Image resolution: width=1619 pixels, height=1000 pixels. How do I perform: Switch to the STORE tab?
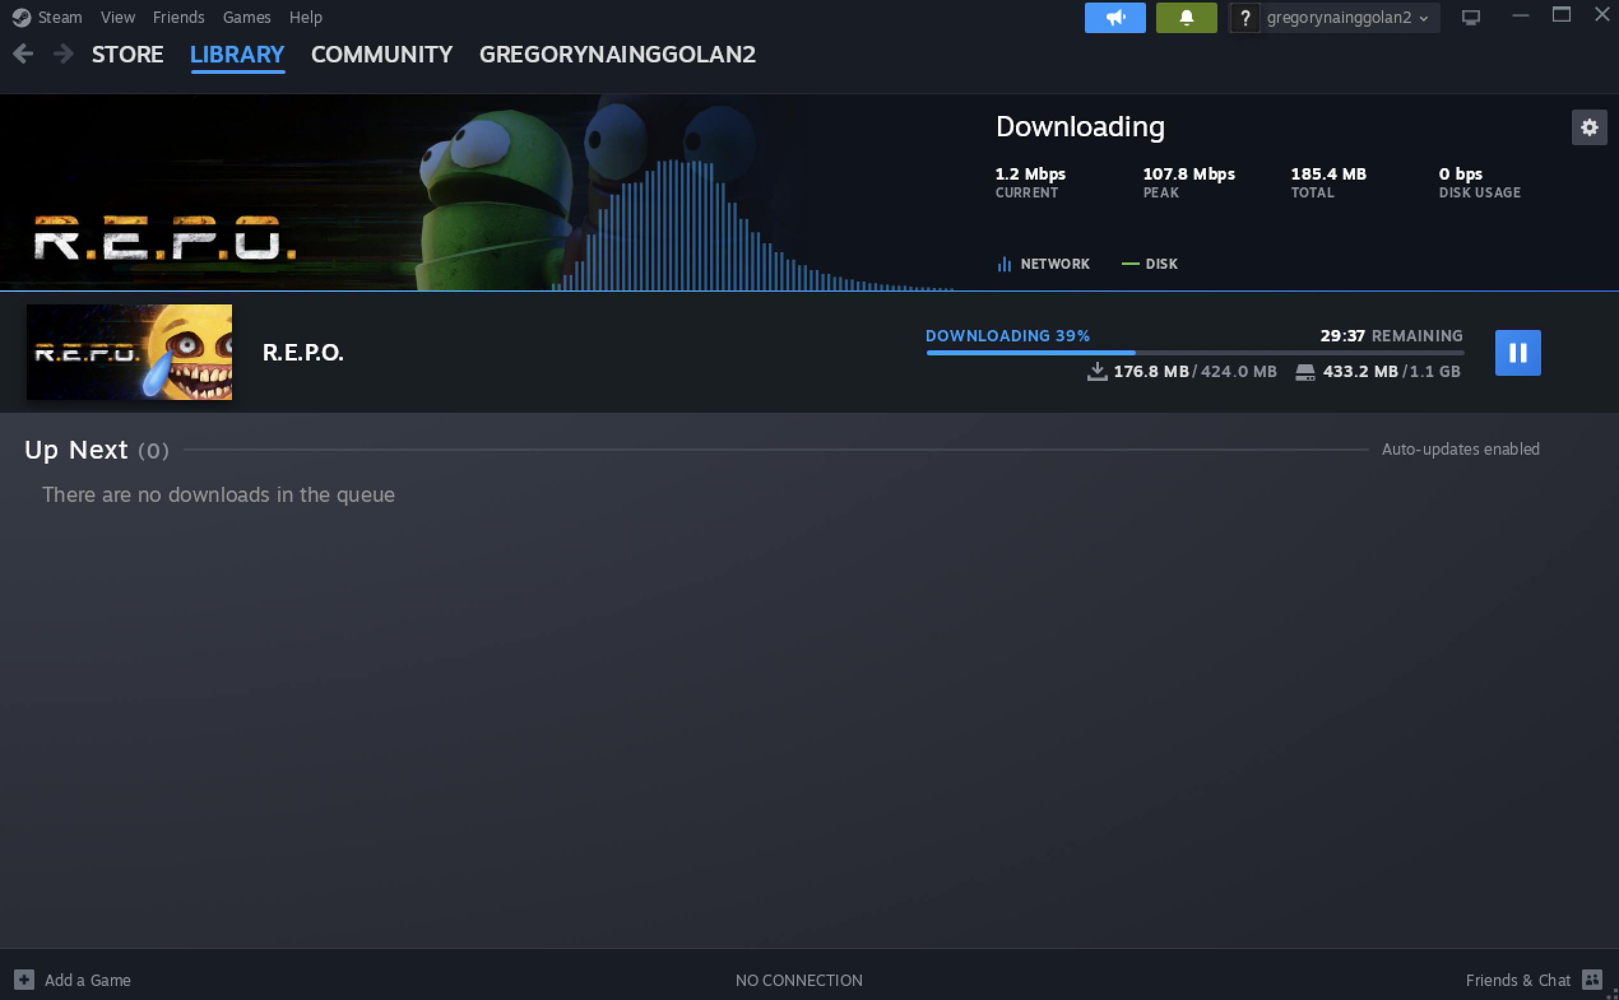click(x=127, y=54)
